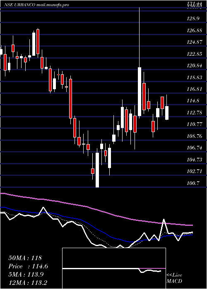Click the 120.84 price axis label
The height and width of the screenshot is (289, 207).
(194, 66)
